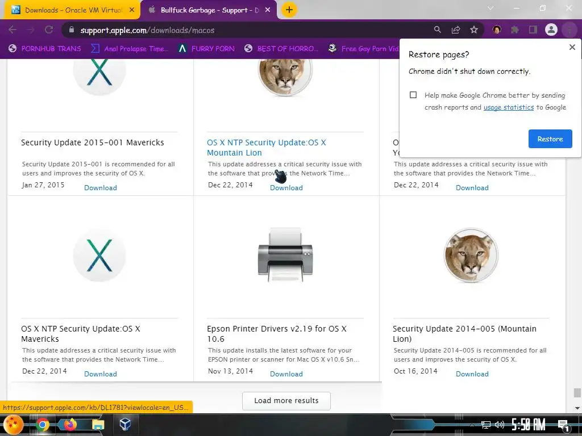The height and width of the screenshot is (436, 582).
Task: Show hidden tray icons chevron
Action: 472,425
